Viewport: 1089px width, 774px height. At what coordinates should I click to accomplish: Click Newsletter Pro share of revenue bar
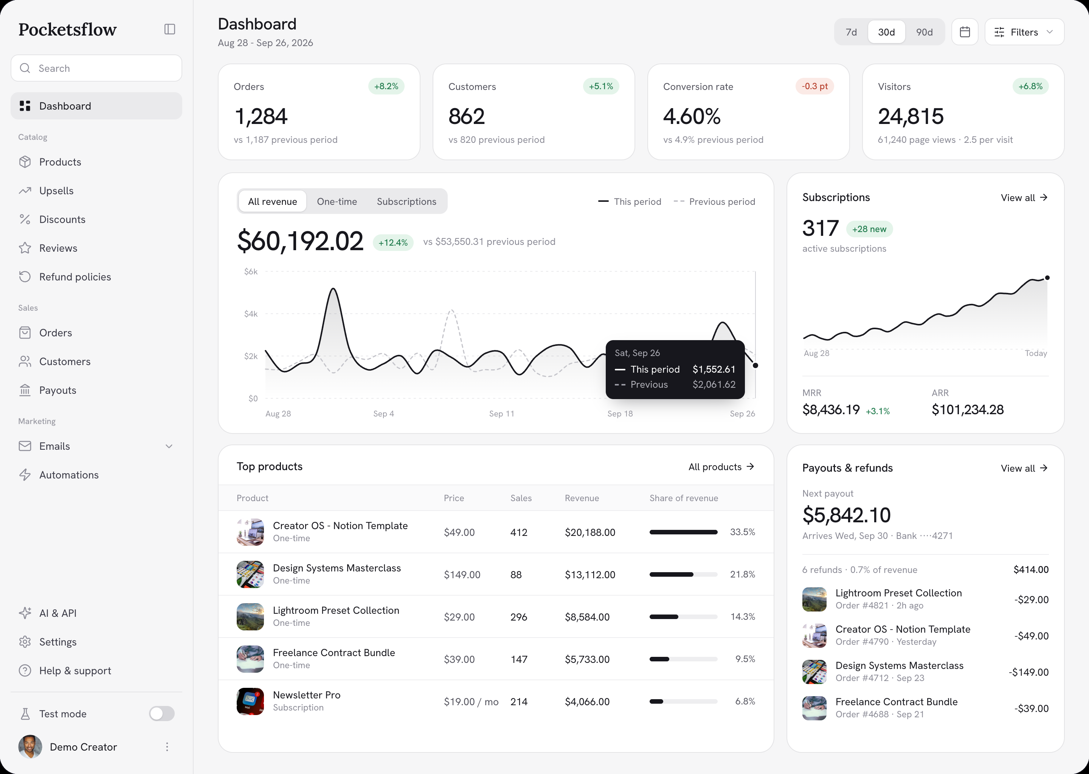pos(683,701)
